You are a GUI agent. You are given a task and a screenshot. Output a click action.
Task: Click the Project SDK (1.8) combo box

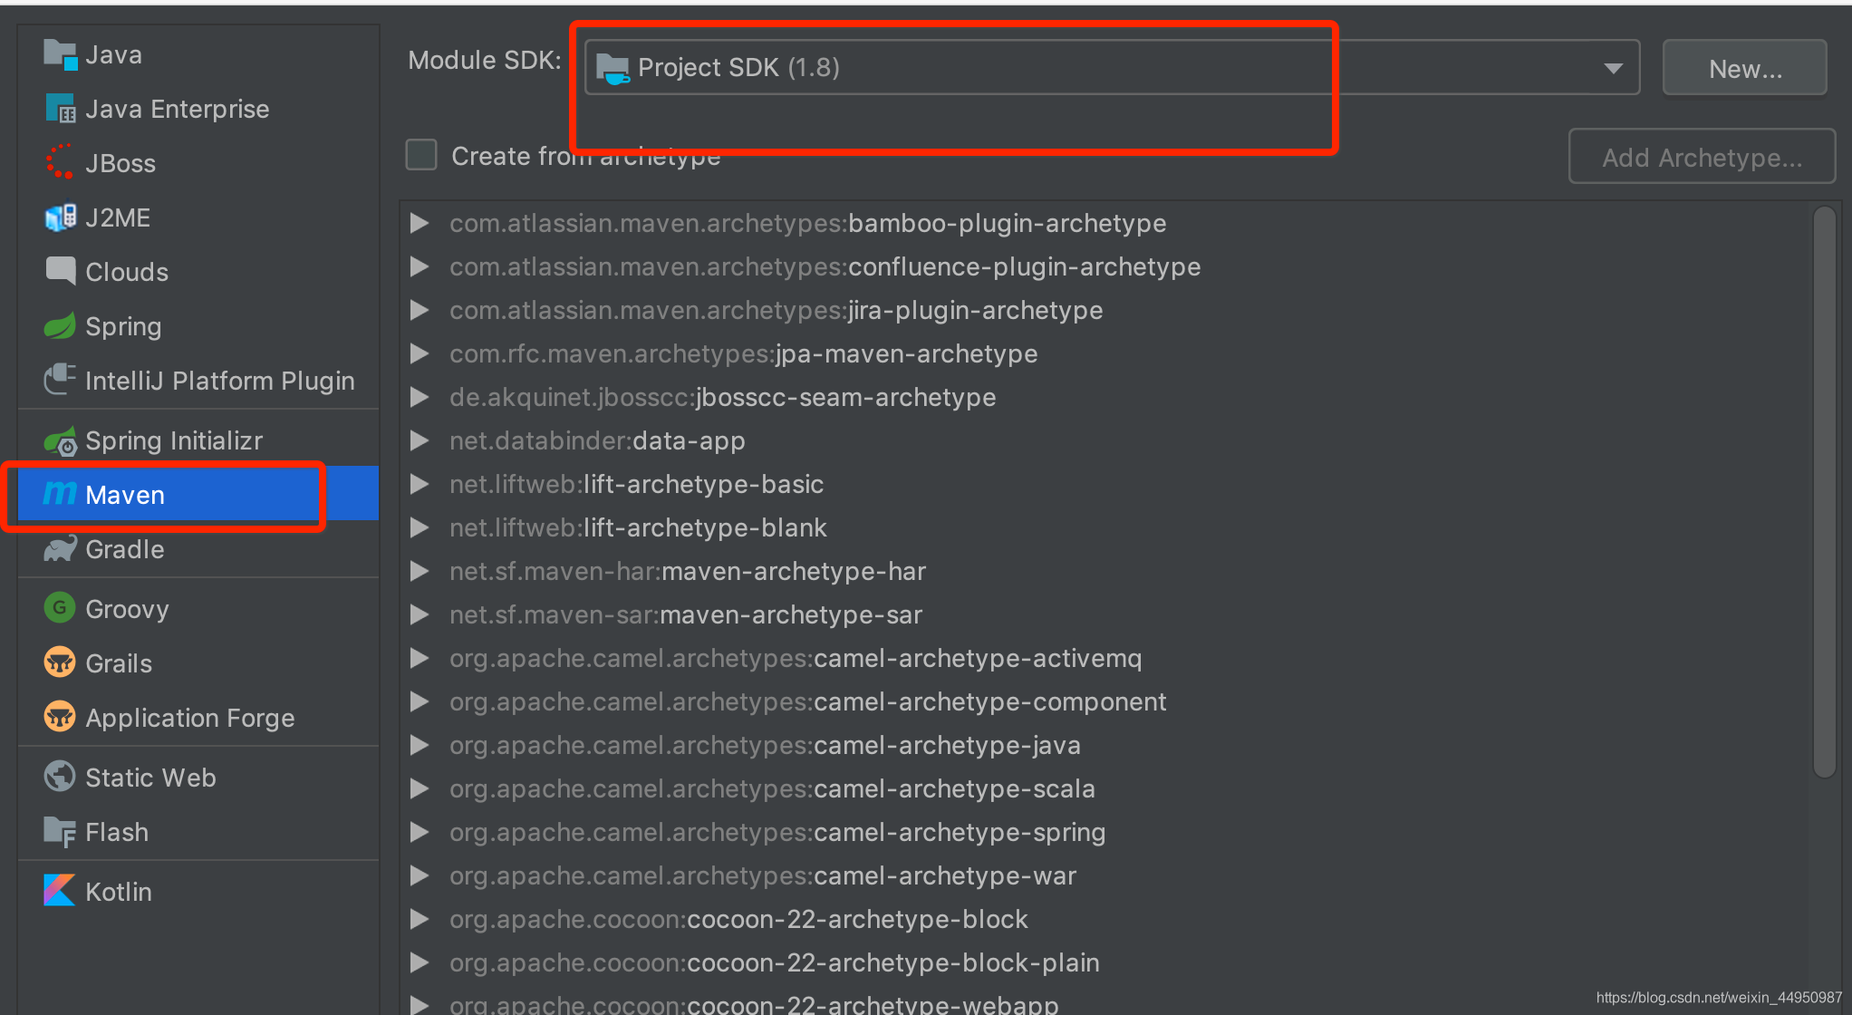pyautogui.click(x=1113, y=67)
